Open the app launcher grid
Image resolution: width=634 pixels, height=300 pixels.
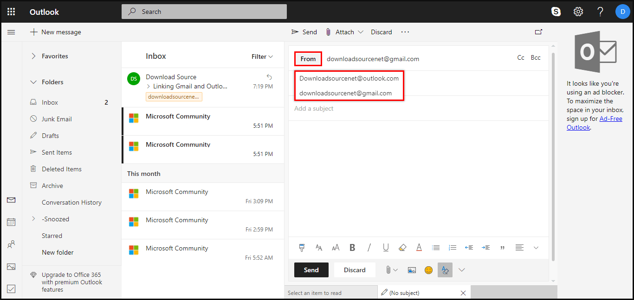click(11, 12)
